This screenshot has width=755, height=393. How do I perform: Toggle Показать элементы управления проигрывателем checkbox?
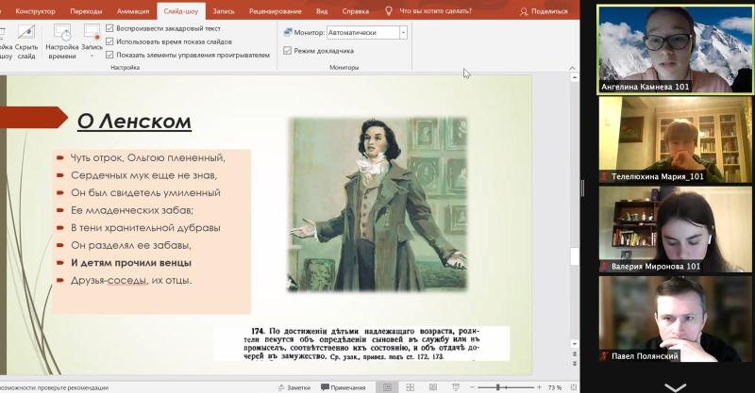pos(109,55)
